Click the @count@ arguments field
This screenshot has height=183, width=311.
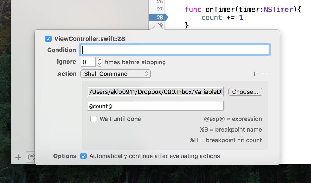(x=156, y=106)
